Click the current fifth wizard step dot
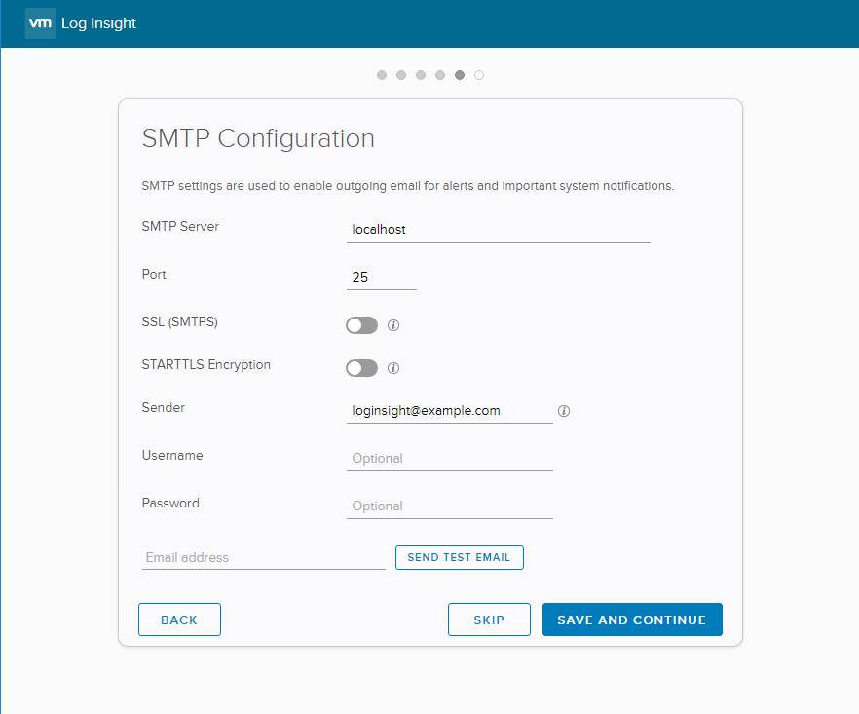The image size is (859, 714). click(x=460, y=75)
